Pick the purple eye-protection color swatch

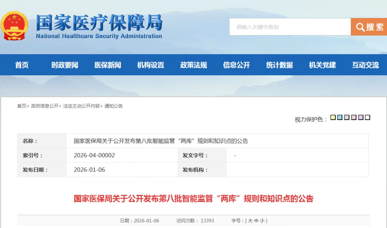pyautogui.click(x=360, y=118)
